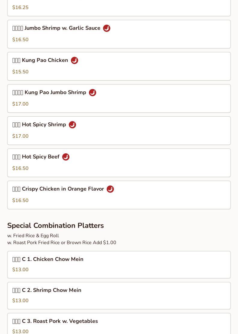Select C 1. Chicken Chow Mein platter
The image size is (238, 334).
pyautogui.click(x=53, y=259)
